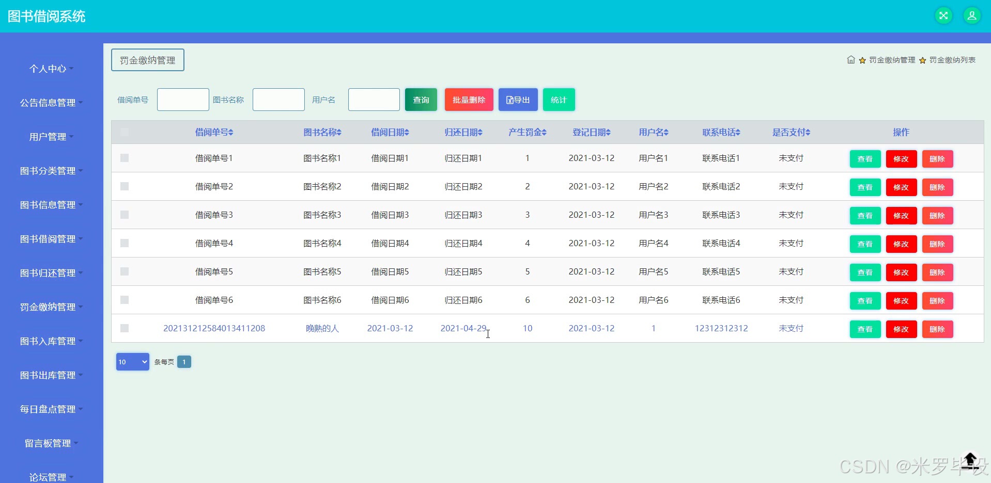
Task: Expand the 罚金缴纳管理 sidebar menu
Action: (51, 307)
